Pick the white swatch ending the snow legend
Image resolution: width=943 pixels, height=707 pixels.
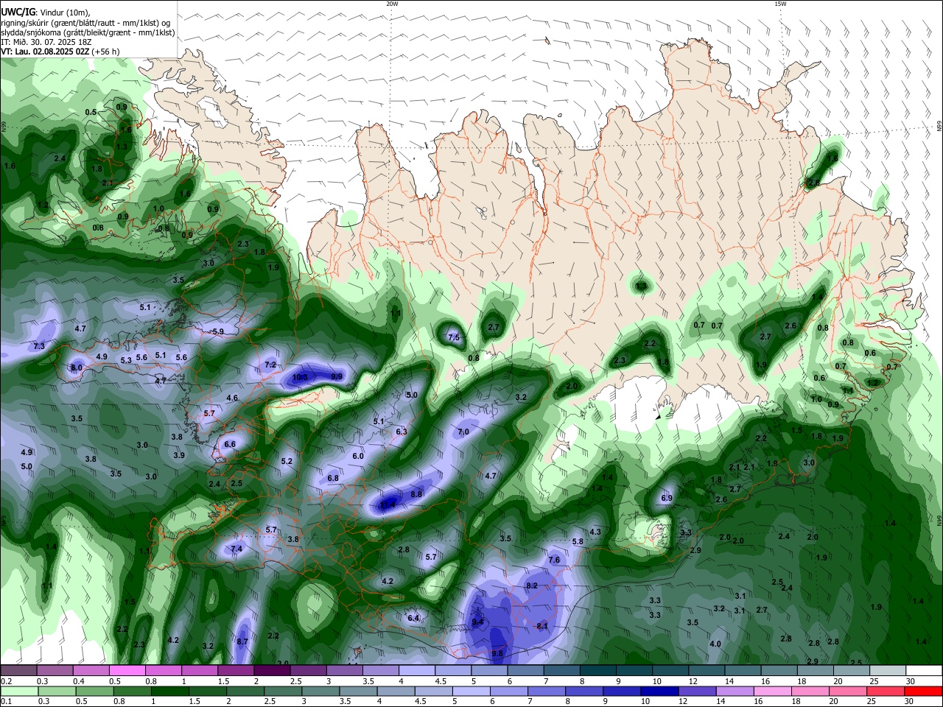pos(924,671)
